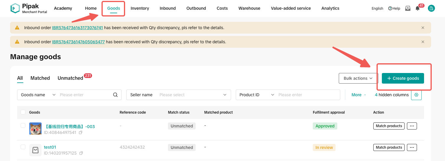Viewport: 445px width, 161px height.
Task: Open the download inbox icon
Action: (408, 9)
